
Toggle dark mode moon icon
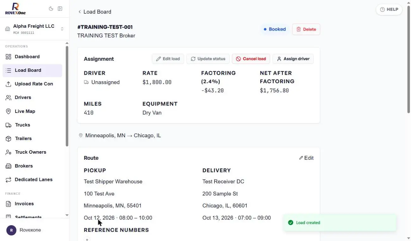tap(51, 9)
